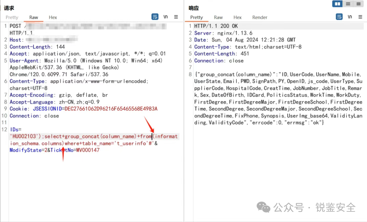Screen dimensions: 367x222
Task: Click Connection: close in the response
Action: (219, 61)
